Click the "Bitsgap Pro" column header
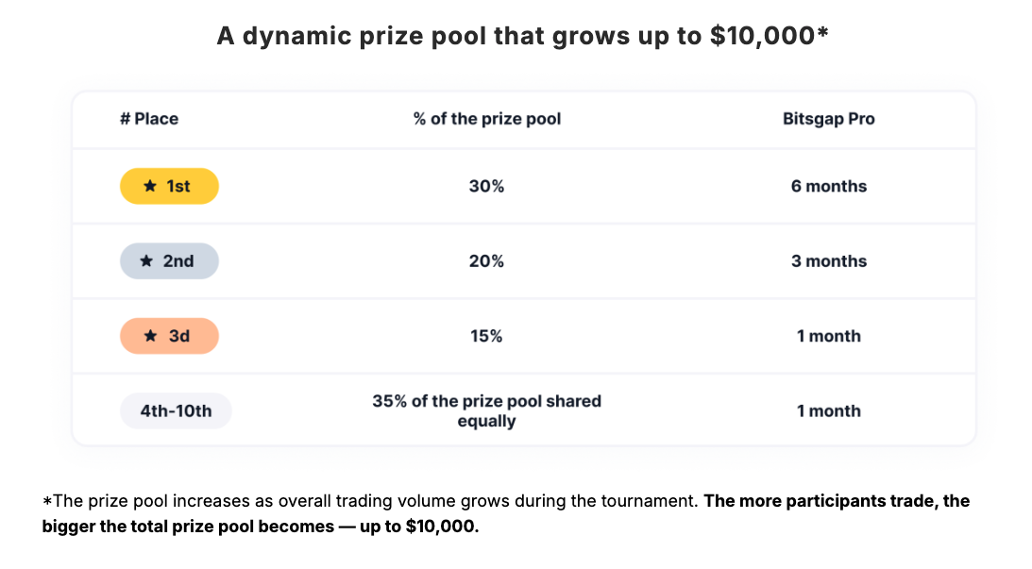1032x569 pixels. click(828, 119)
